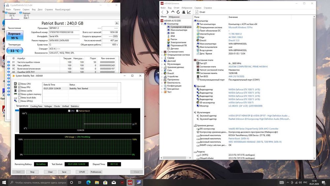This screenshot has height=186, width=330.
Task: Expand the Мультимедиа tree node
Action: coord(162,64)
